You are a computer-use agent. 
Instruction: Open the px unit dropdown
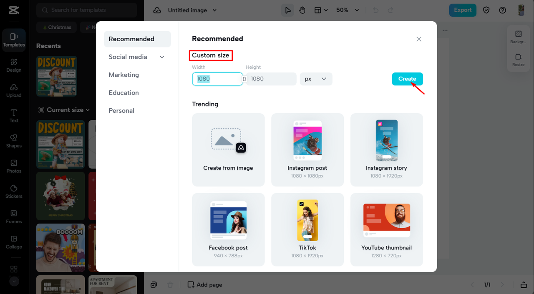tap(316, 79)
